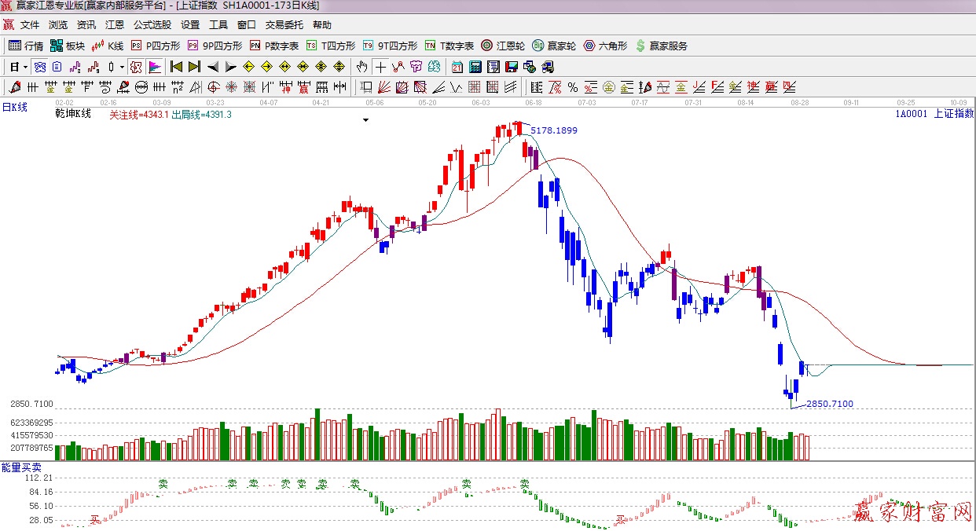Open the 江恩 menu
Image resolution: width=976 pixels, height=531 pixels.
pyautogui.click(x=115, y=25)
